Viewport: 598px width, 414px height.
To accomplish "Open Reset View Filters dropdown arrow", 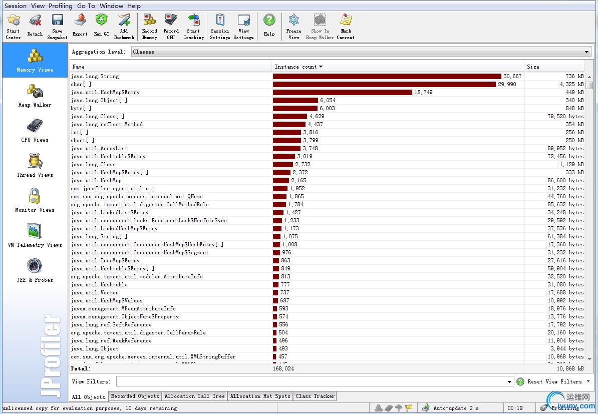I will point(588,381).
